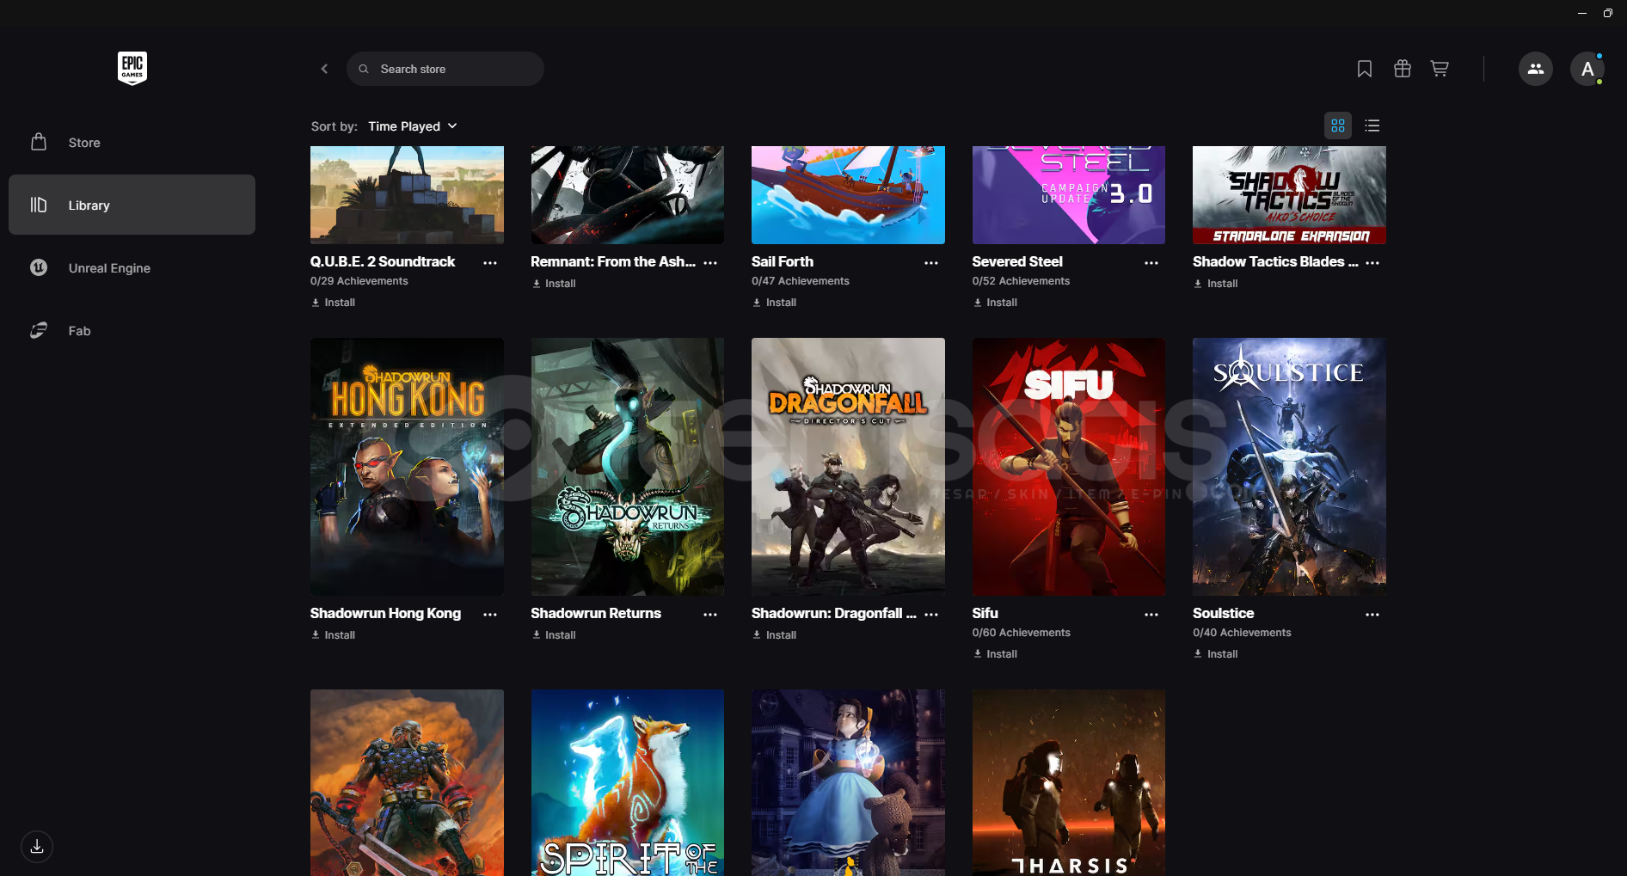Open the wishlist bookmark icon
Image resolution: width=1627 pixels, height=876 pixels.
(1365, 69)
